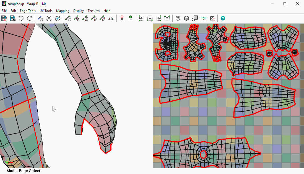Expand the Display menu
Viewport: 304px width, 174px height.
pyautogui.click(x=79, y=11)
